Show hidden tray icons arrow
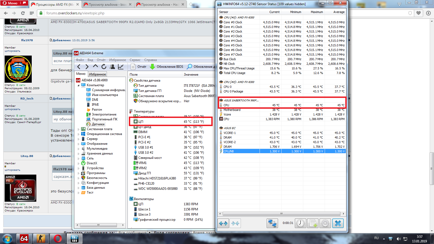434x244 pixels. pos(384,239)
